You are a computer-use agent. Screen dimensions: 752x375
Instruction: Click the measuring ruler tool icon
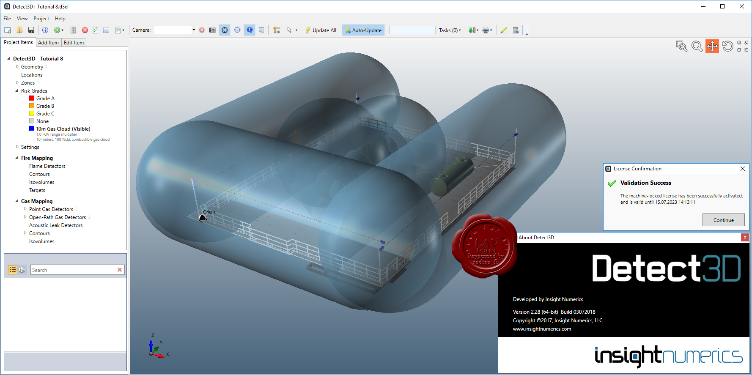(x=277, y=30)
